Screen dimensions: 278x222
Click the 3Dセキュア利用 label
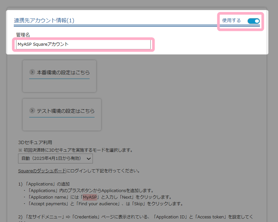[35, 142]
